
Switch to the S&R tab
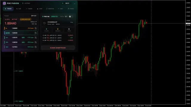pos(19,9)
